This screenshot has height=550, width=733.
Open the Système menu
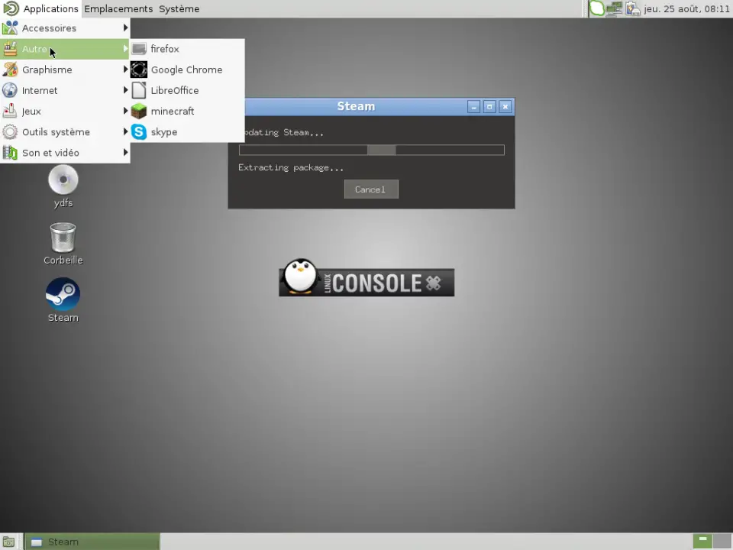179,9
